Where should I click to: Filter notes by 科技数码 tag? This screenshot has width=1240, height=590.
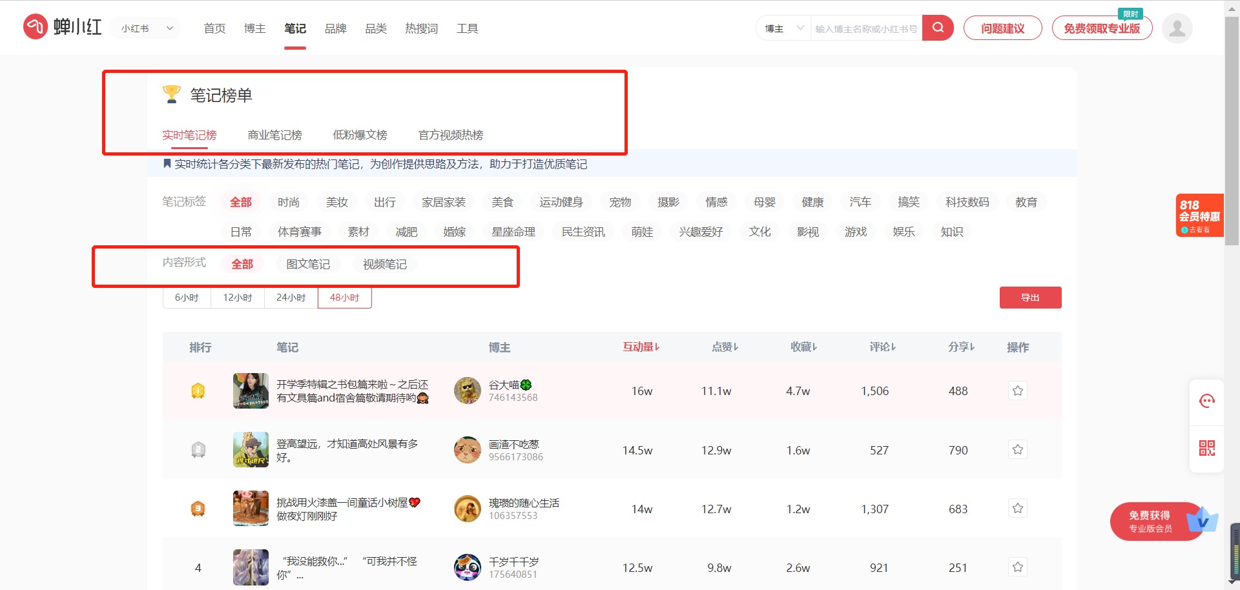[x=967, y=202]
